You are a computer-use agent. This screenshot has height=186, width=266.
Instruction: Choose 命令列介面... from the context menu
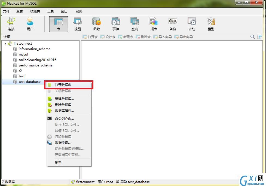point(69,119)
